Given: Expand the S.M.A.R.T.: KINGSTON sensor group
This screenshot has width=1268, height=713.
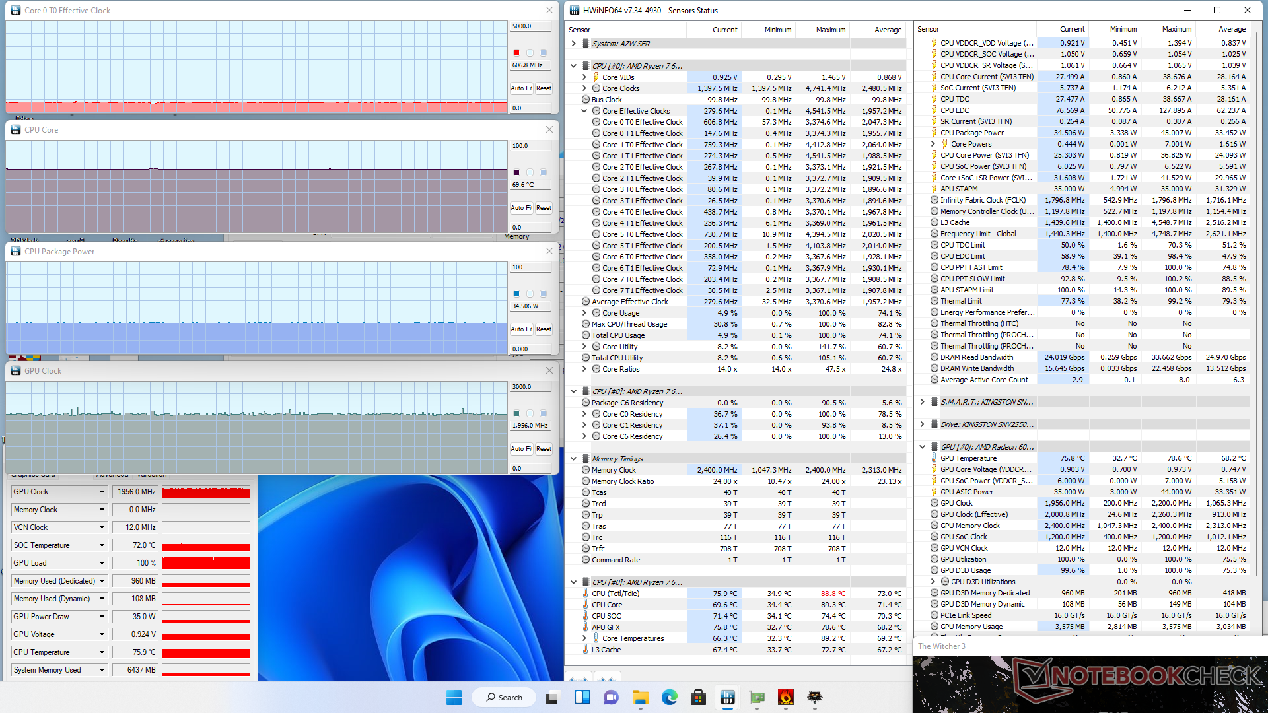Looking at the screenshot, I should click(x=923, y=402).
